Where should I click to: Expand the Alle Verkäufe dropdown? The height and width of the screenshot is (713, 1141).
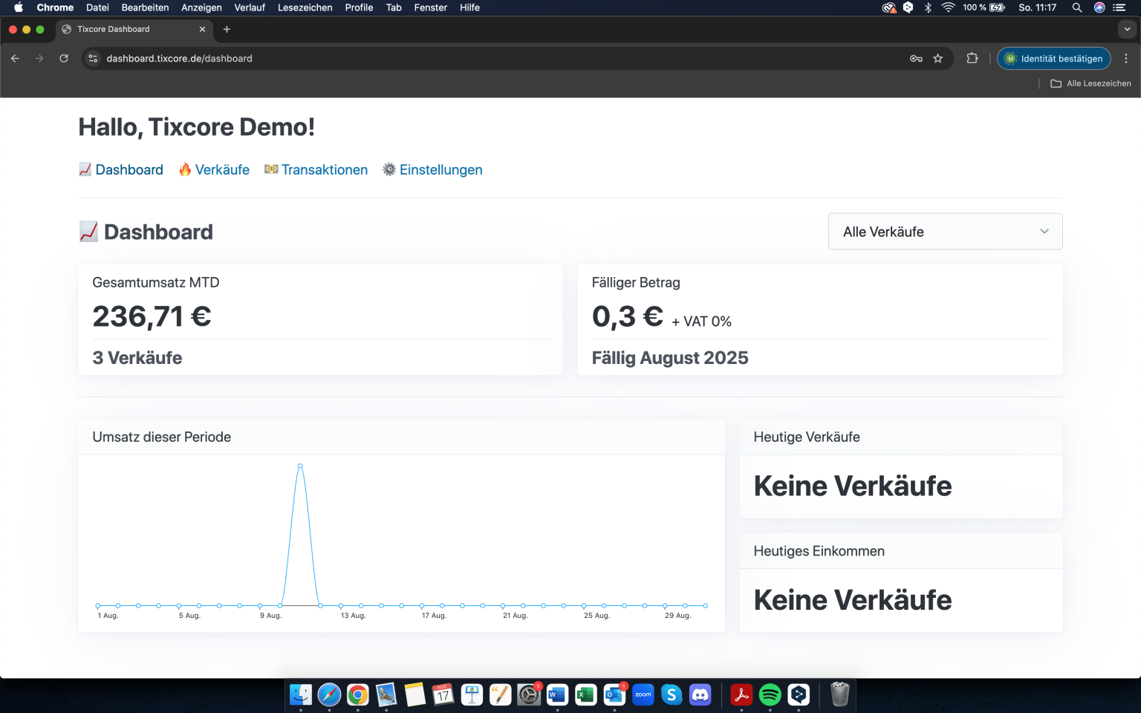(945, 232)
